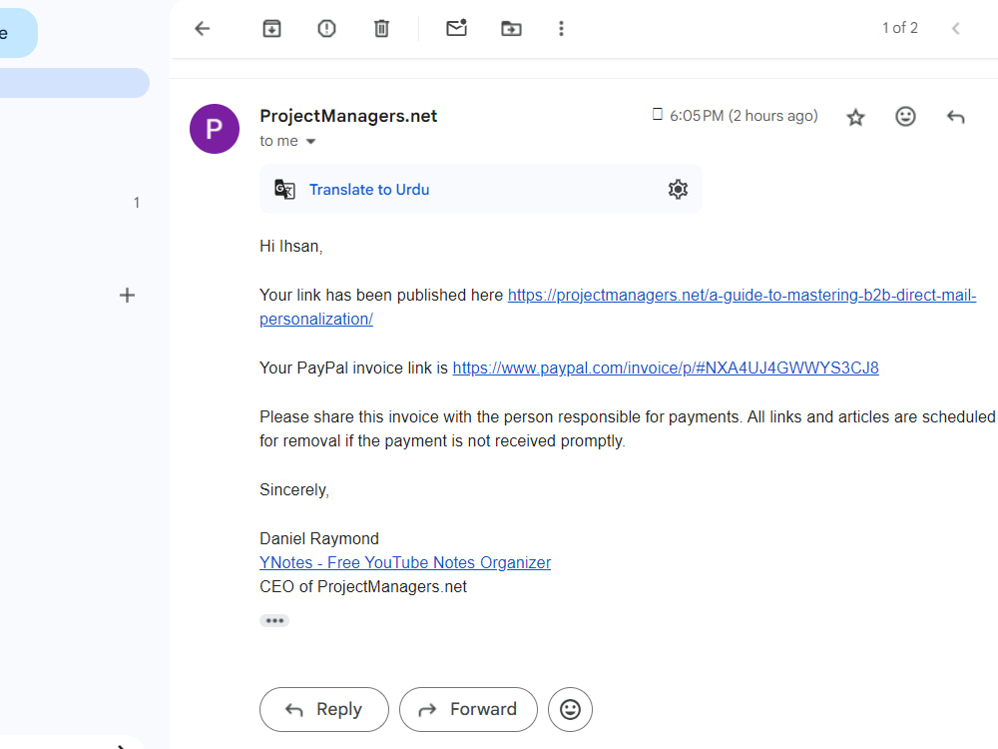Click the sender name ProjectManagers.net

point(348,116)
